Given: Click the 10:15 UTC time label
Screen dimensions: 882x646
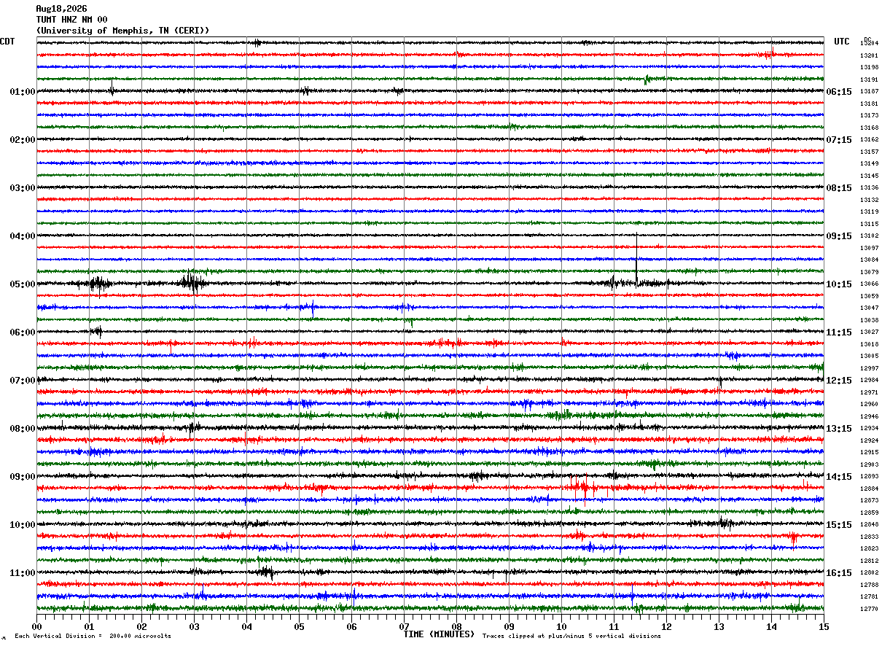Looking at the screenshot, I should [x=839, y=284].
